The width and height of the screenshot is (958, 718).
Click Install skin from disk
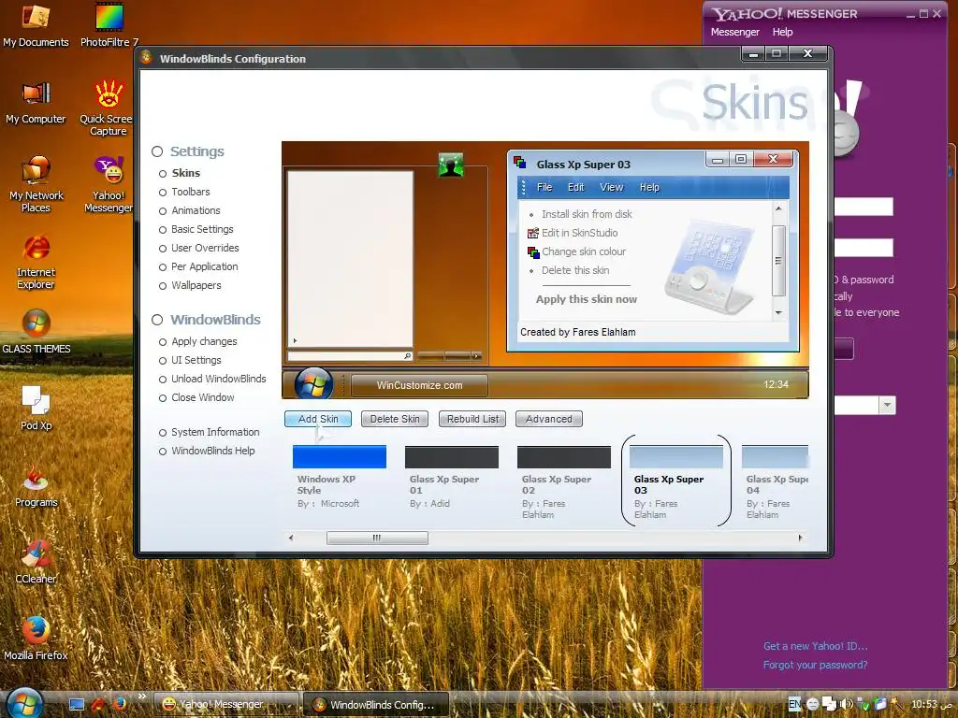click(x=587, y=214)
